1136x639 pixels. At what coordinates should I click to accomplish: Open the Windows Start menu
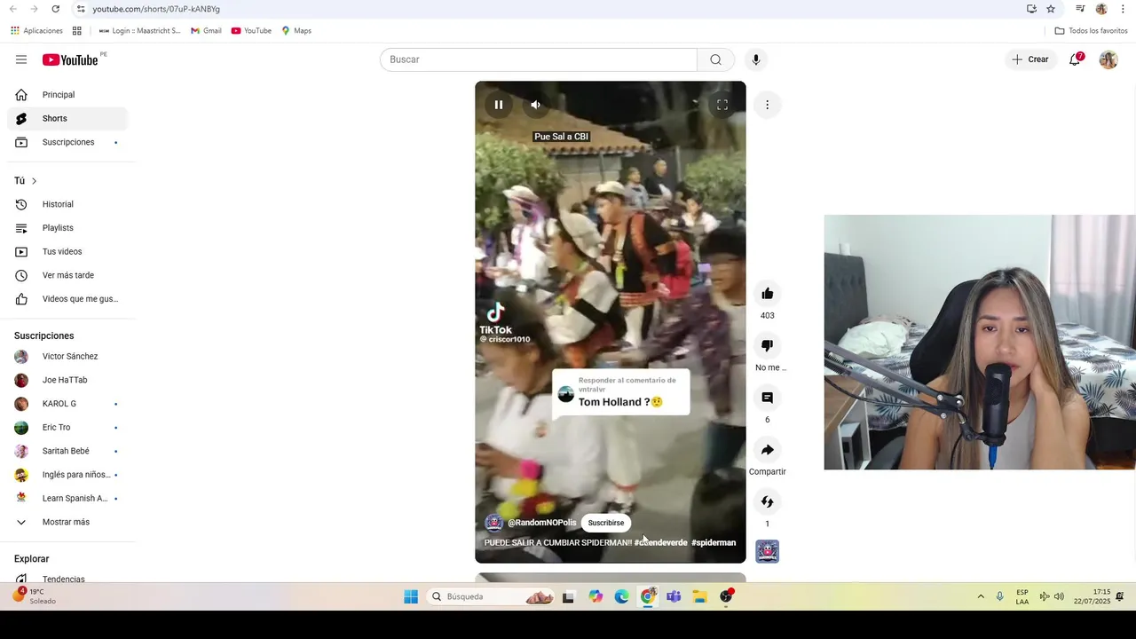[x=411, y=596]
